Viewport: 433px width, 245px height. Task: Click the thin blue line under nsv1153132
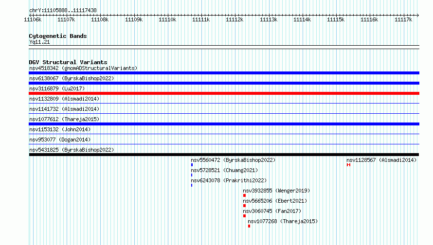224,134
